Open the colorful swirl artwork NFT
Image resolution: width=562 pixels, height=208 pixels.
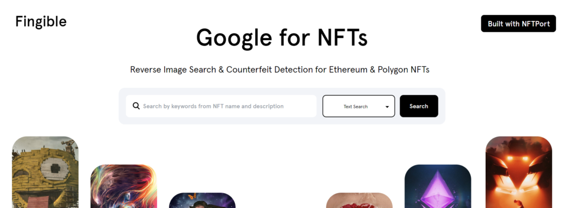[123, 186]
